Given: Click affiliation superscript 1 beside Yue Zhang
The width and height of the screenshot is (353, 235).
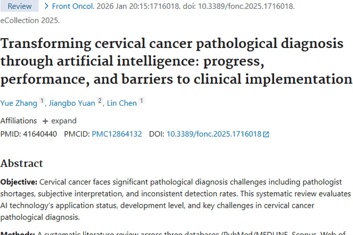Looking at the screenshot, I should [42, 101].
